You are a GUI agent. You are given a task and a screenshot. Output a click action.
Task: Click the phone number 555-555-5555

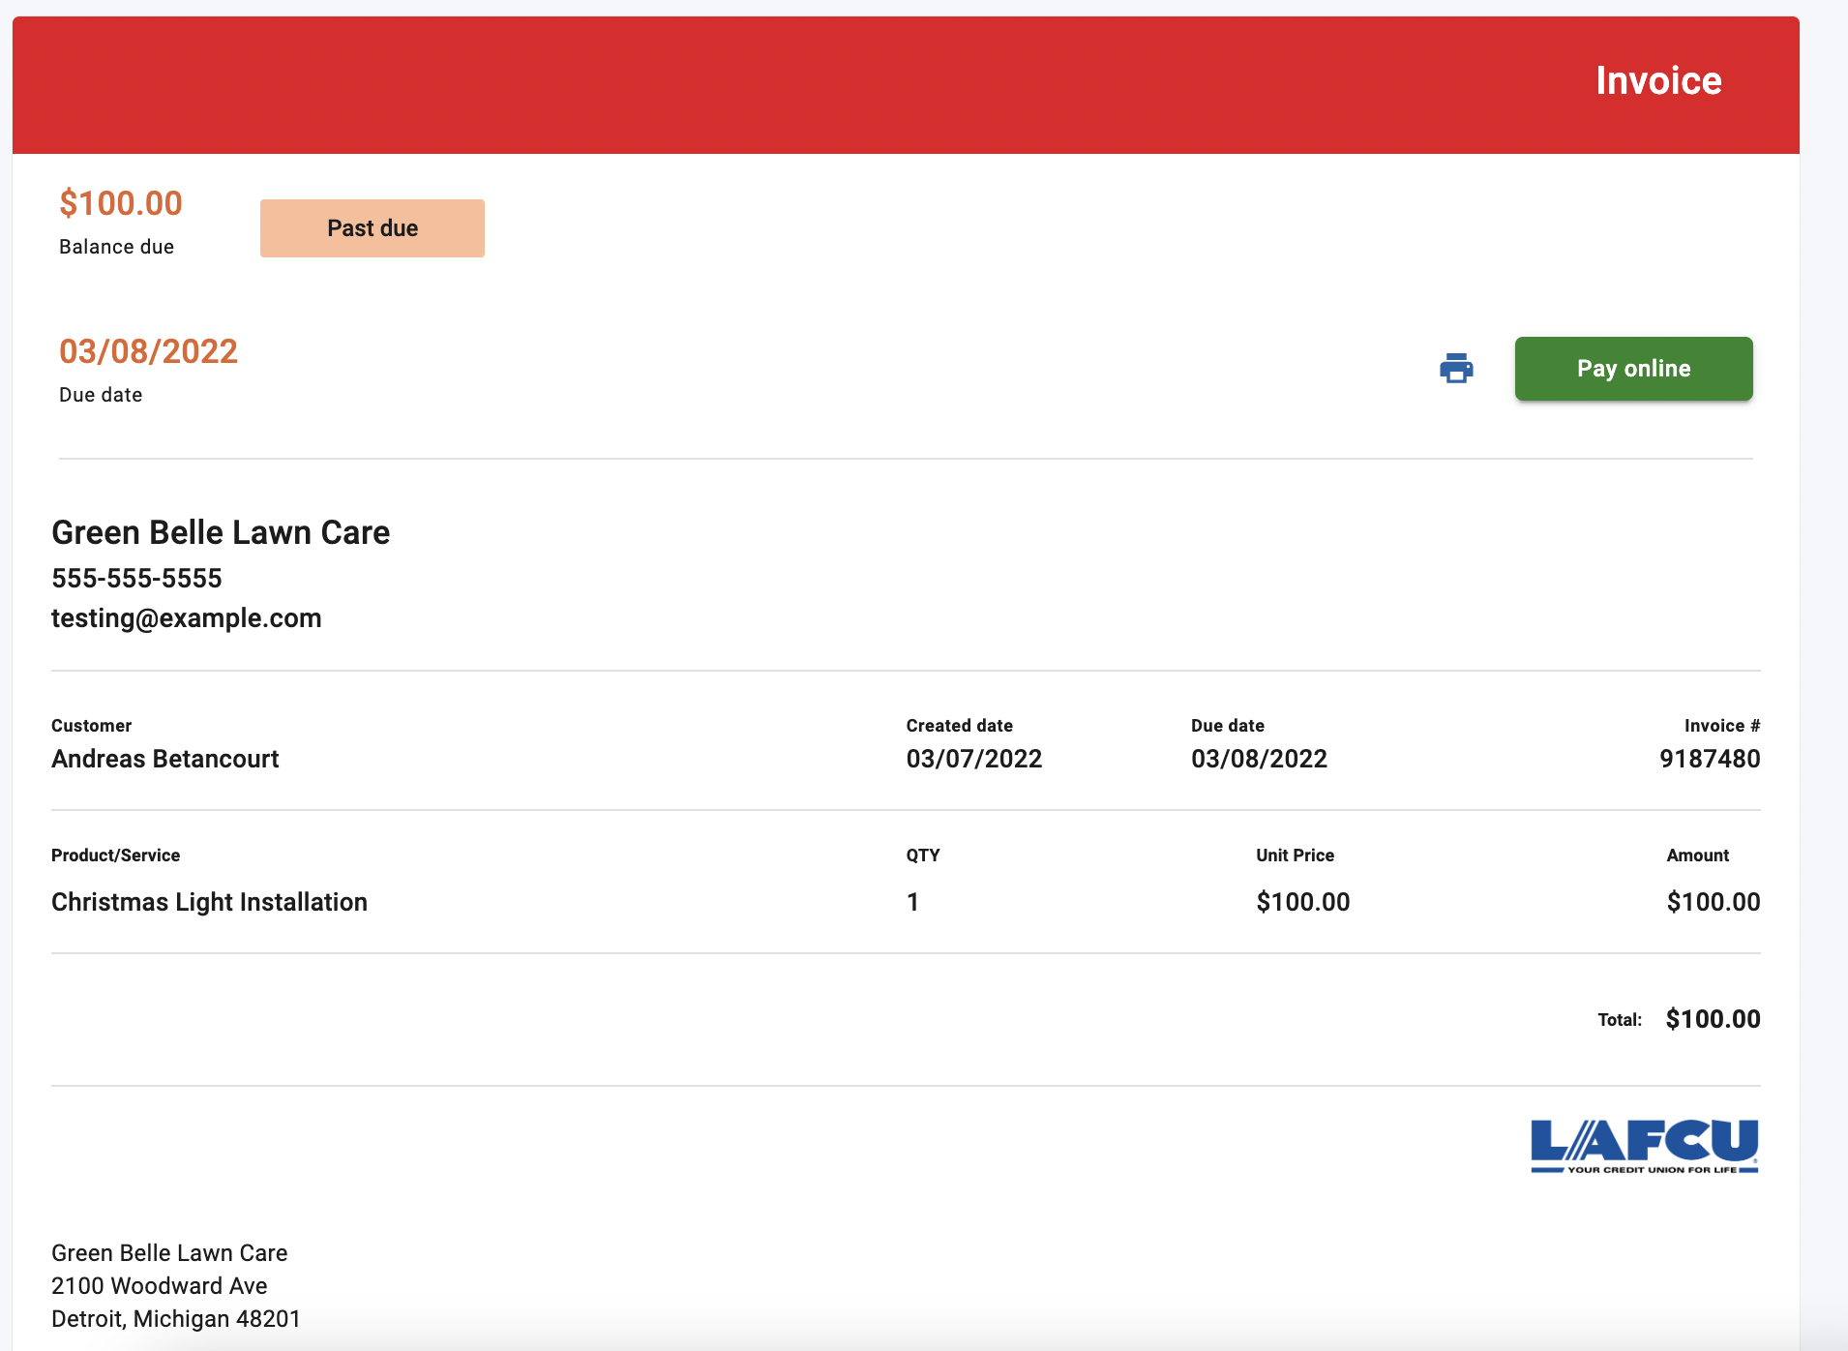click(x=136, y=578)
